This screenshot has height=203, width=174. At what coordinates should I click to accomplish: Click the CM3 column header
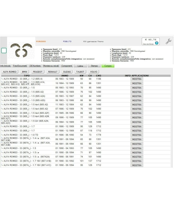click(98, 76)
